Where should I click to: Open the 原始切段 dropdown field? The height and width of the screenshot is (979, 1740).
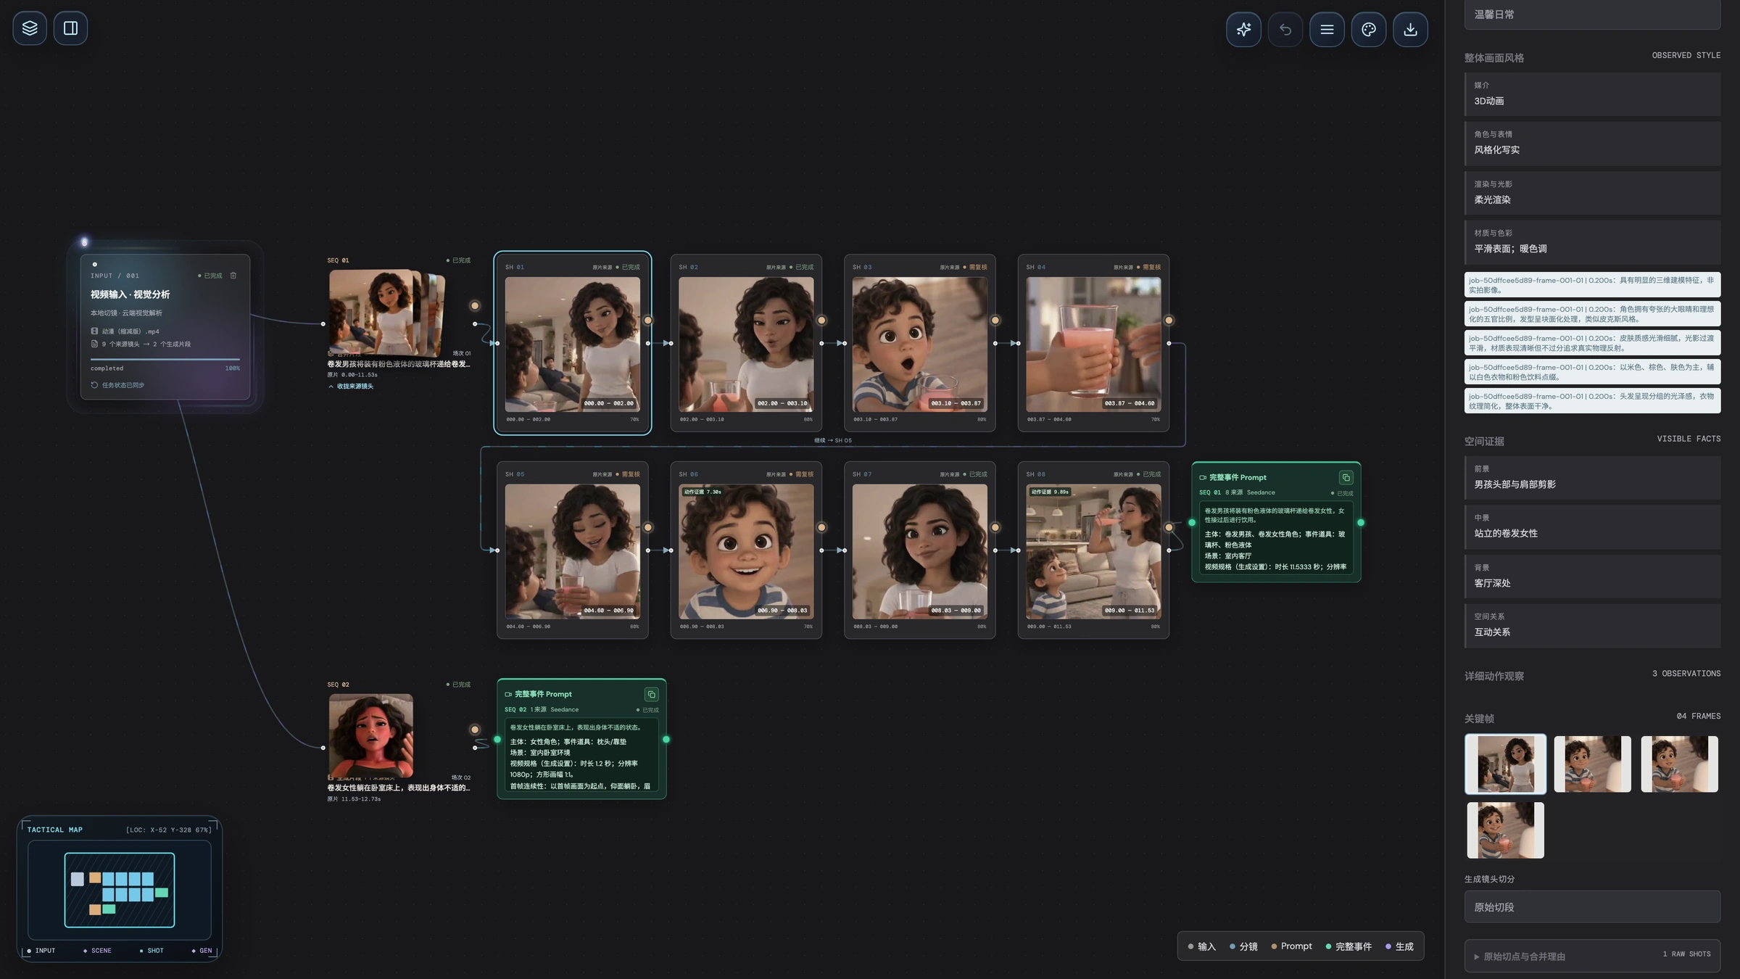tap(1592, 907)
